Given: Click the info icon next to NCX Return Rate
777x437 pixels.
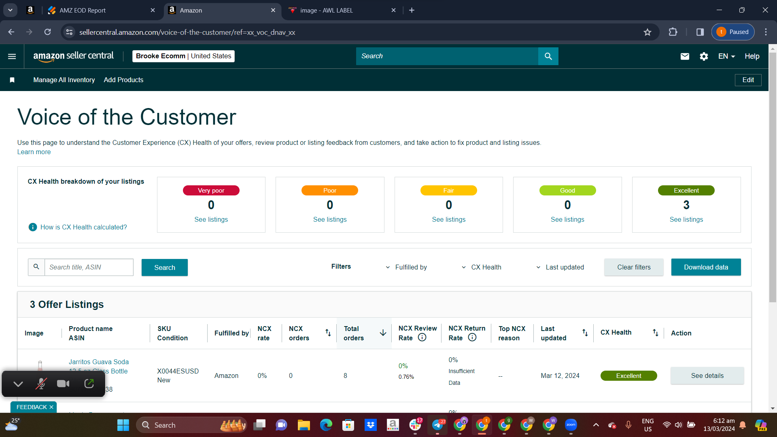Looking at the screenshot, I should [472, 337].
